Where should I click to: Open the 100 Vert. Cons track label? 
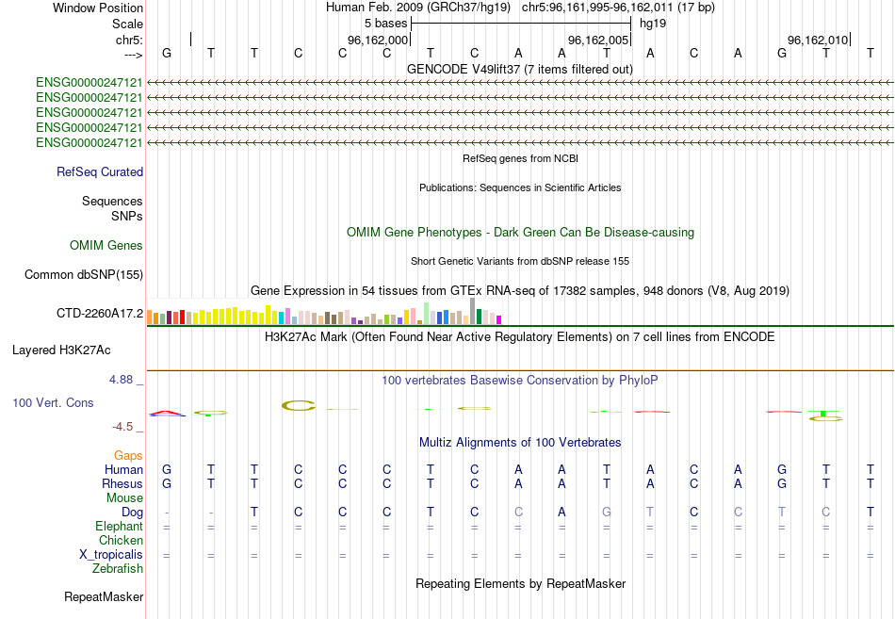53,403
